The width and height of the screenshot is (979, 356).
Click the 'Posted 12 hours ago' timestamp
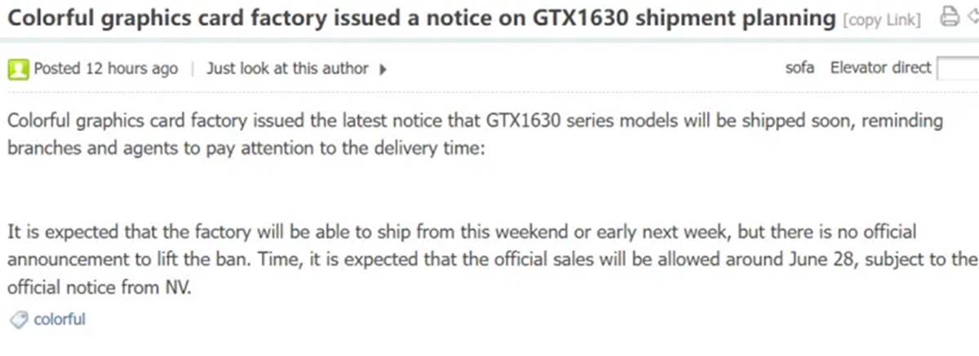point(105,69)
